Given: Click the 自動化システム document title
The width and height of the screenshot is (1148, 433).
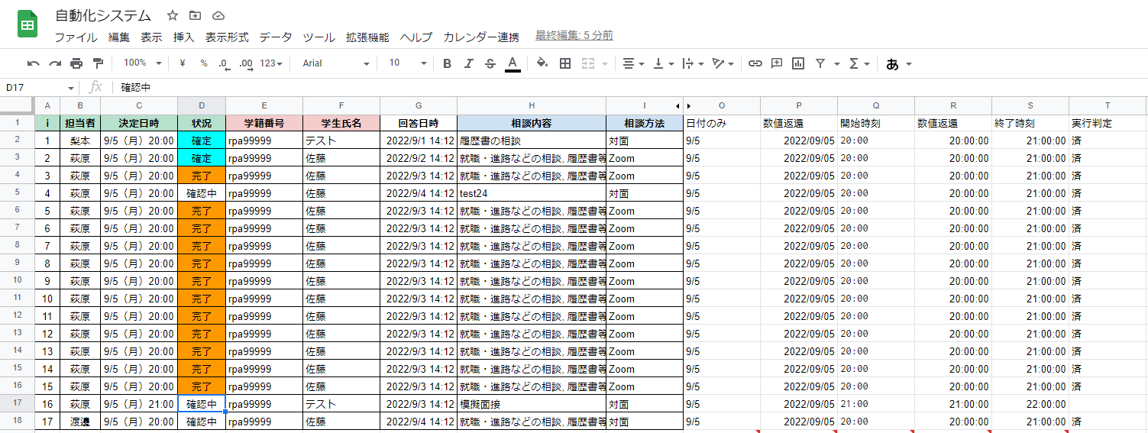Looking at the screenshot, I should 103,15.
